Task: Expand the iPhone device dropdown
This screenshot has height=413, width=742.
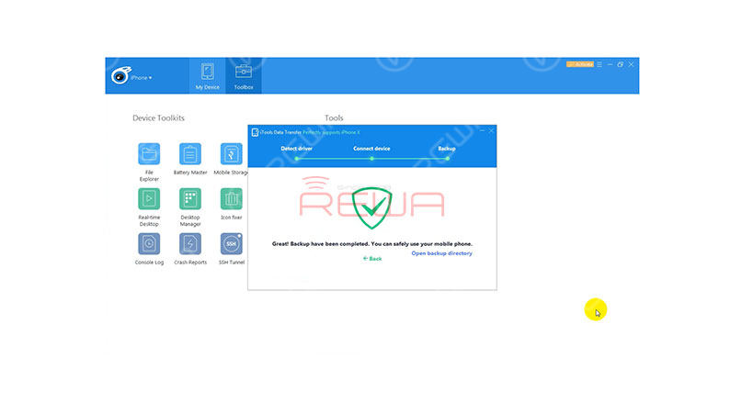Action: coord(141,77)
